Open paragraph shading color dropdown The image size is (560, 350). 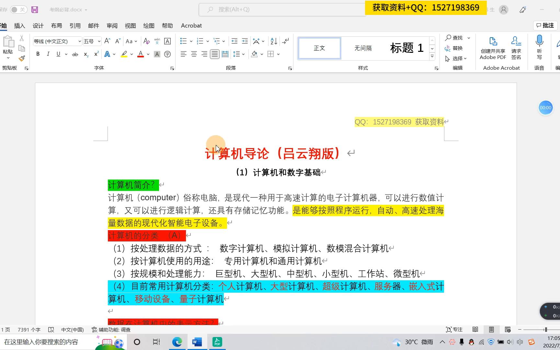[262, 54]
